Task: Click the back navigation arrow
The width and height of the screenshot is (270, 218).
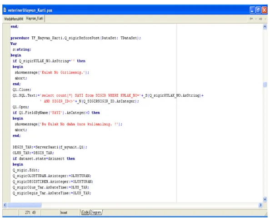Action: point(251,19)
